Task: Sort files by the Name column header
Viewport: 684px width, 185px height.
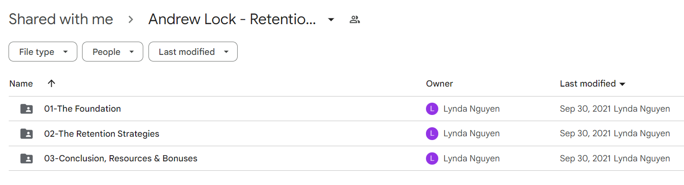Action: coord(21,84)
